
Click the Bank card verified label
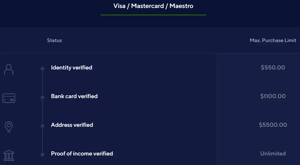click(x=74, y=96)
